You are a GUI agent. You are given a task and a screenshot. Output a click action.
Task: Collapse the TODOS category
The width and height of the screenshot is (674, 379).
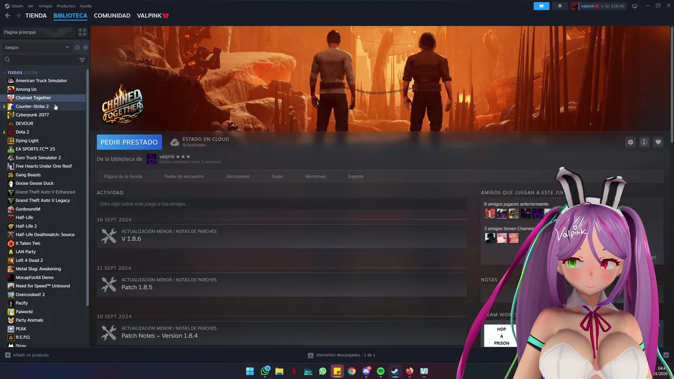coord(4,73)
